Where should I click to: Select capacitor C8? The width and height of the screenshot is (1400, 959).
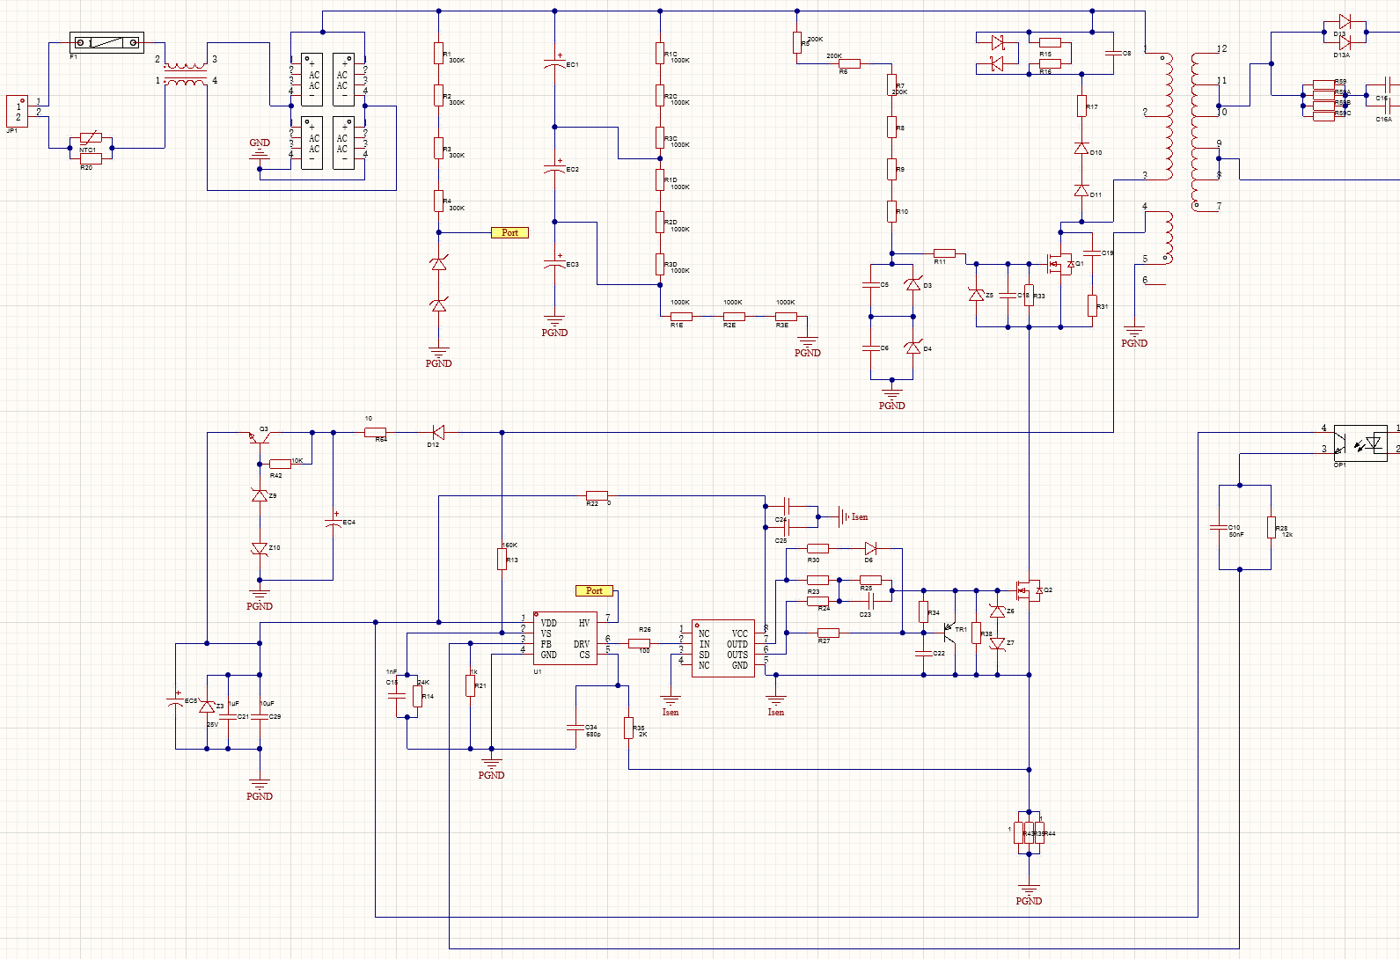tap(1113, 53)
